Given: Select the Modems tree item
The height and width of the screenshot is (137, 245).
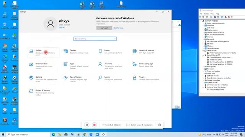Looking at the screenshot, I should [210, 44].
